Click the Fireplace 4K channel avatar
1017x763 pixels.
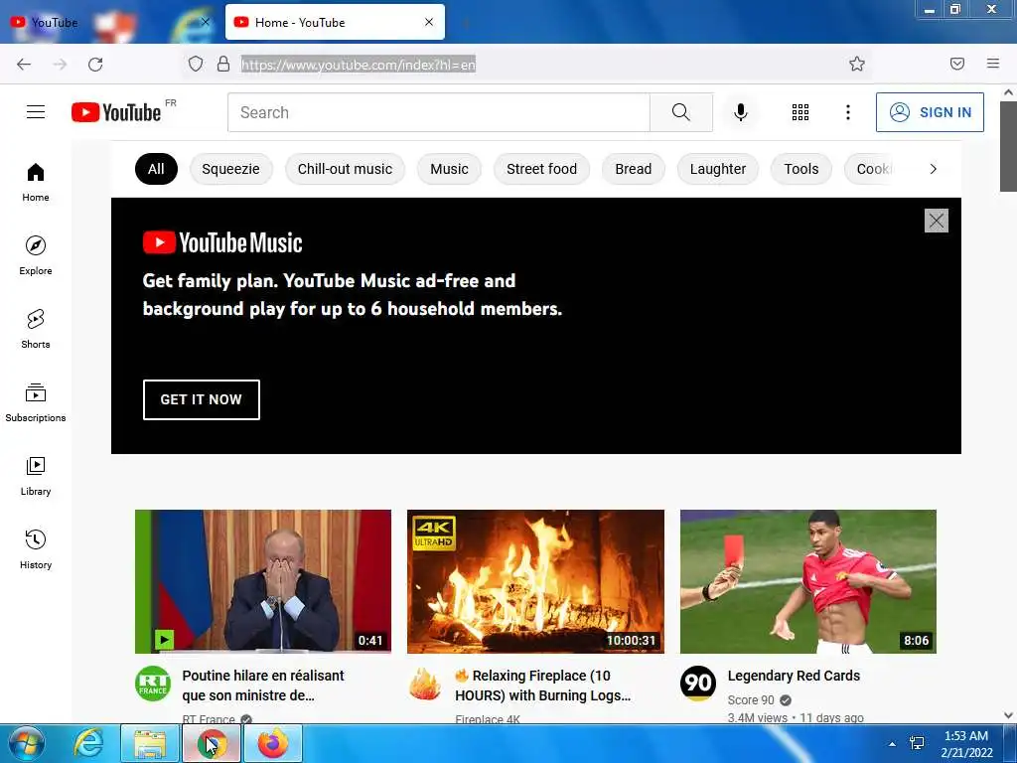[425, 684]
